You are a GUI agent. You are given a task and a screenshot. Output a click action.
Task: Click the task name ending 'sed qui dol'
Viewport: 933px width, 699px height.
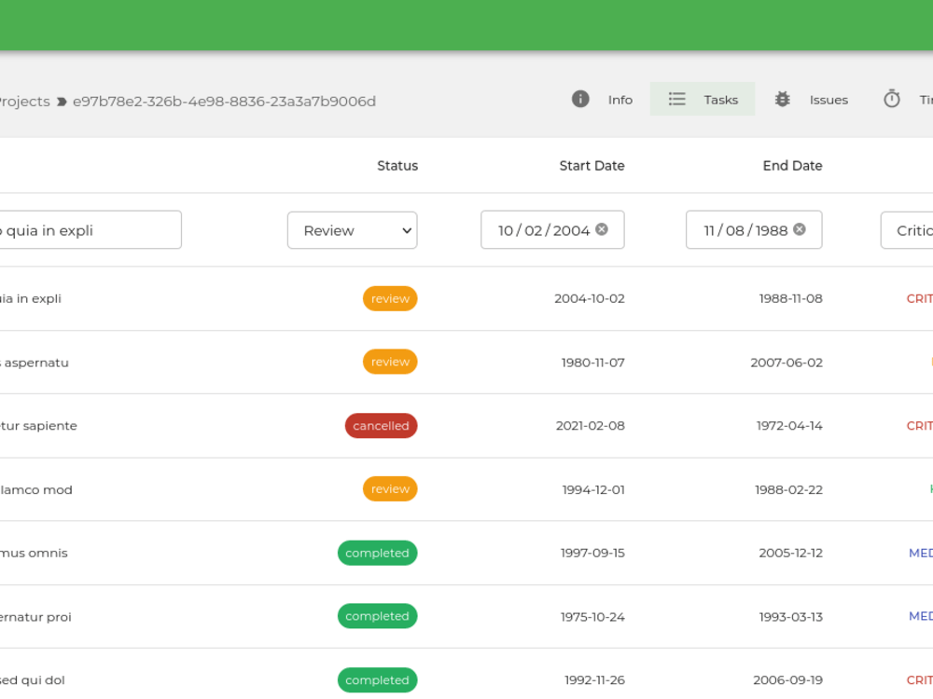[33, 680]
